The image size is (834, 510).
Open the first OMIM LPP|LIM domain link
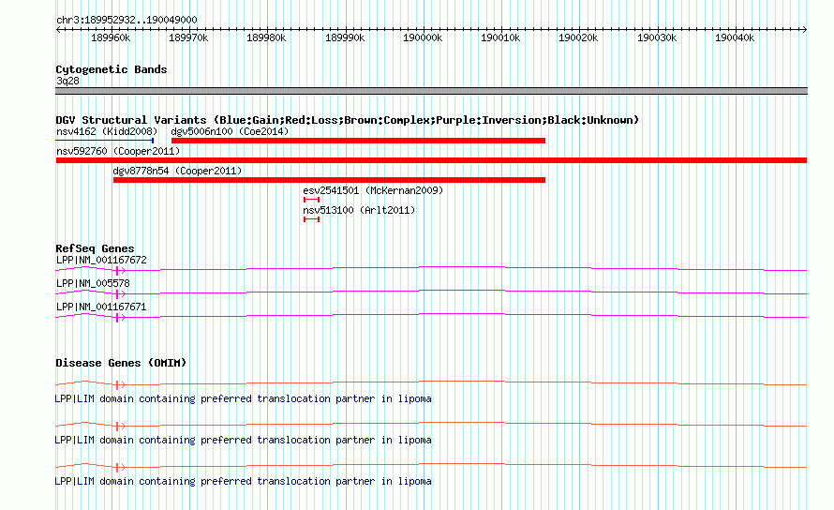tap(243, 398)
